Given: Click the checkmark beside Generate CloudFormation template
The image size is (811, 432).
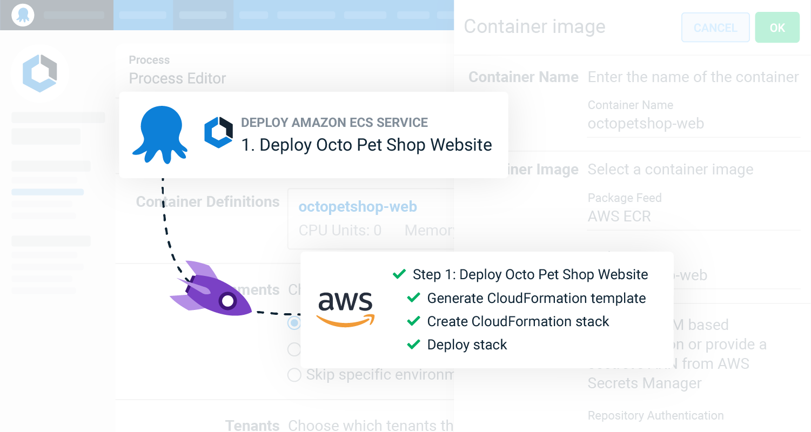Looking at the screenshot, I should 414,298.
